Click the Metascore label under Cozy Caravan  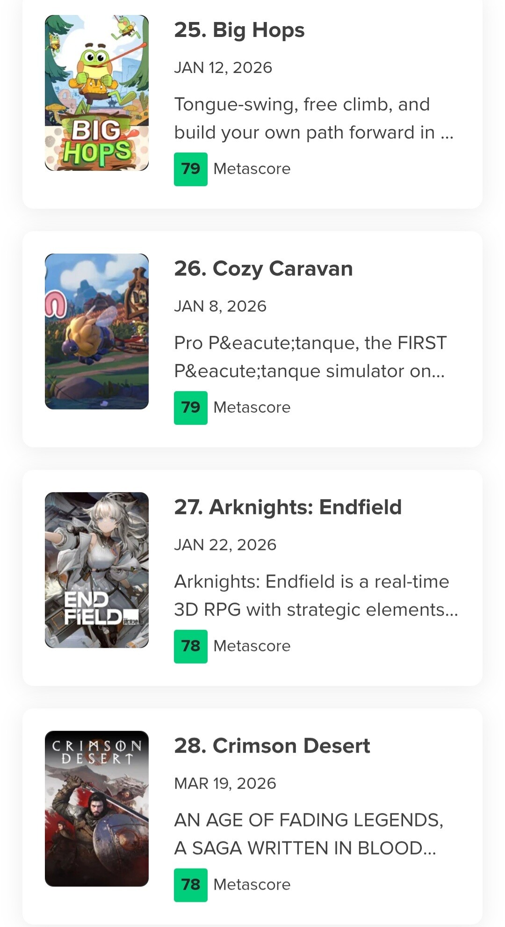tap(252, 408)
